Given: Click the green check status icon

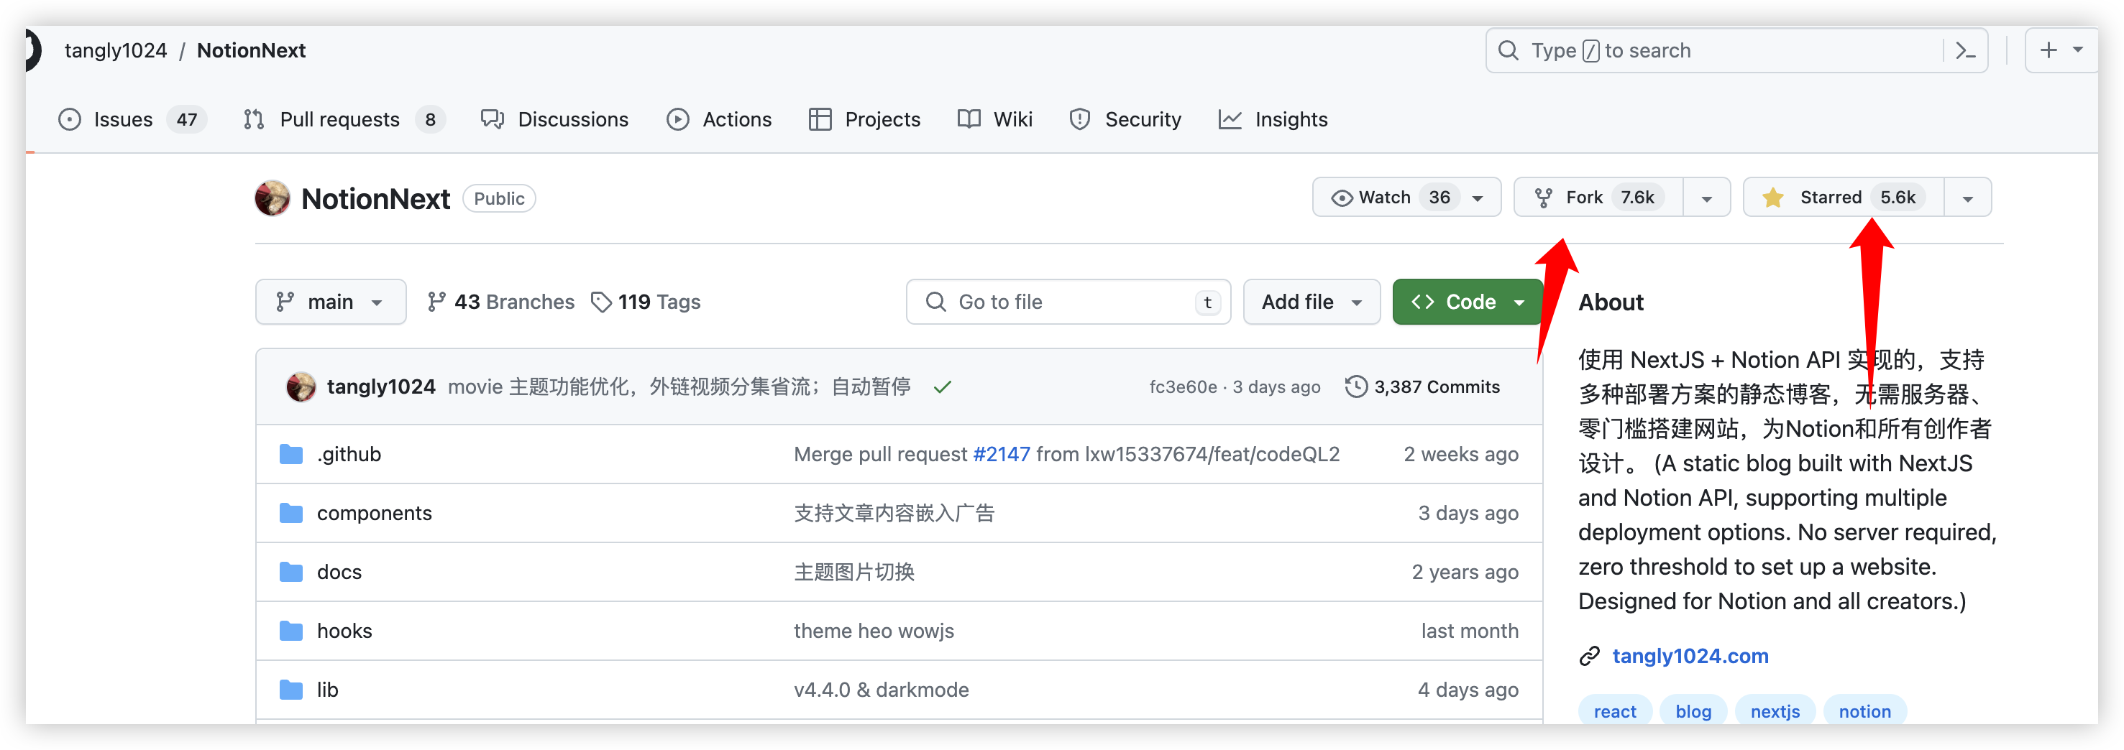Looking at the screenshot, I should coord(943,386).
